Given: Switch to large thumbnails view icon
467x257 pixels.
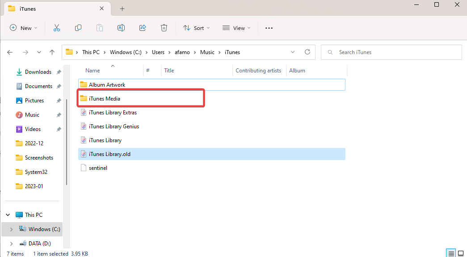Looking at the screenshot, I should click(461, 253).
